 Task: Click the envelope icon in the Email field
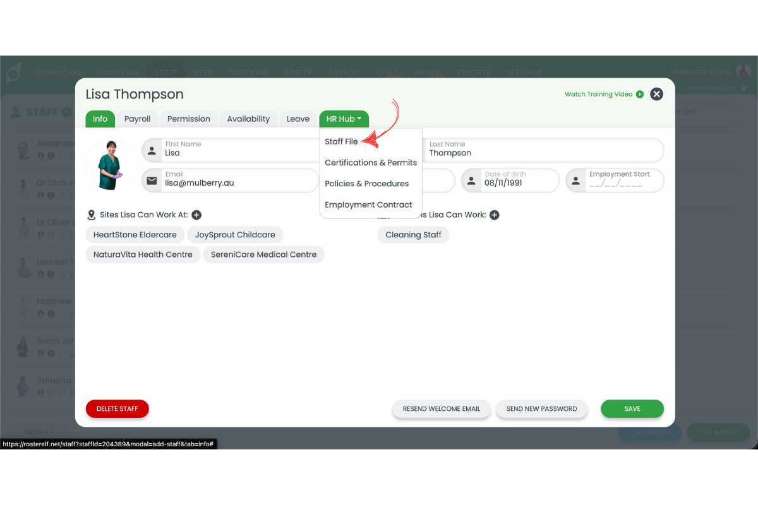tap(152, 180)
